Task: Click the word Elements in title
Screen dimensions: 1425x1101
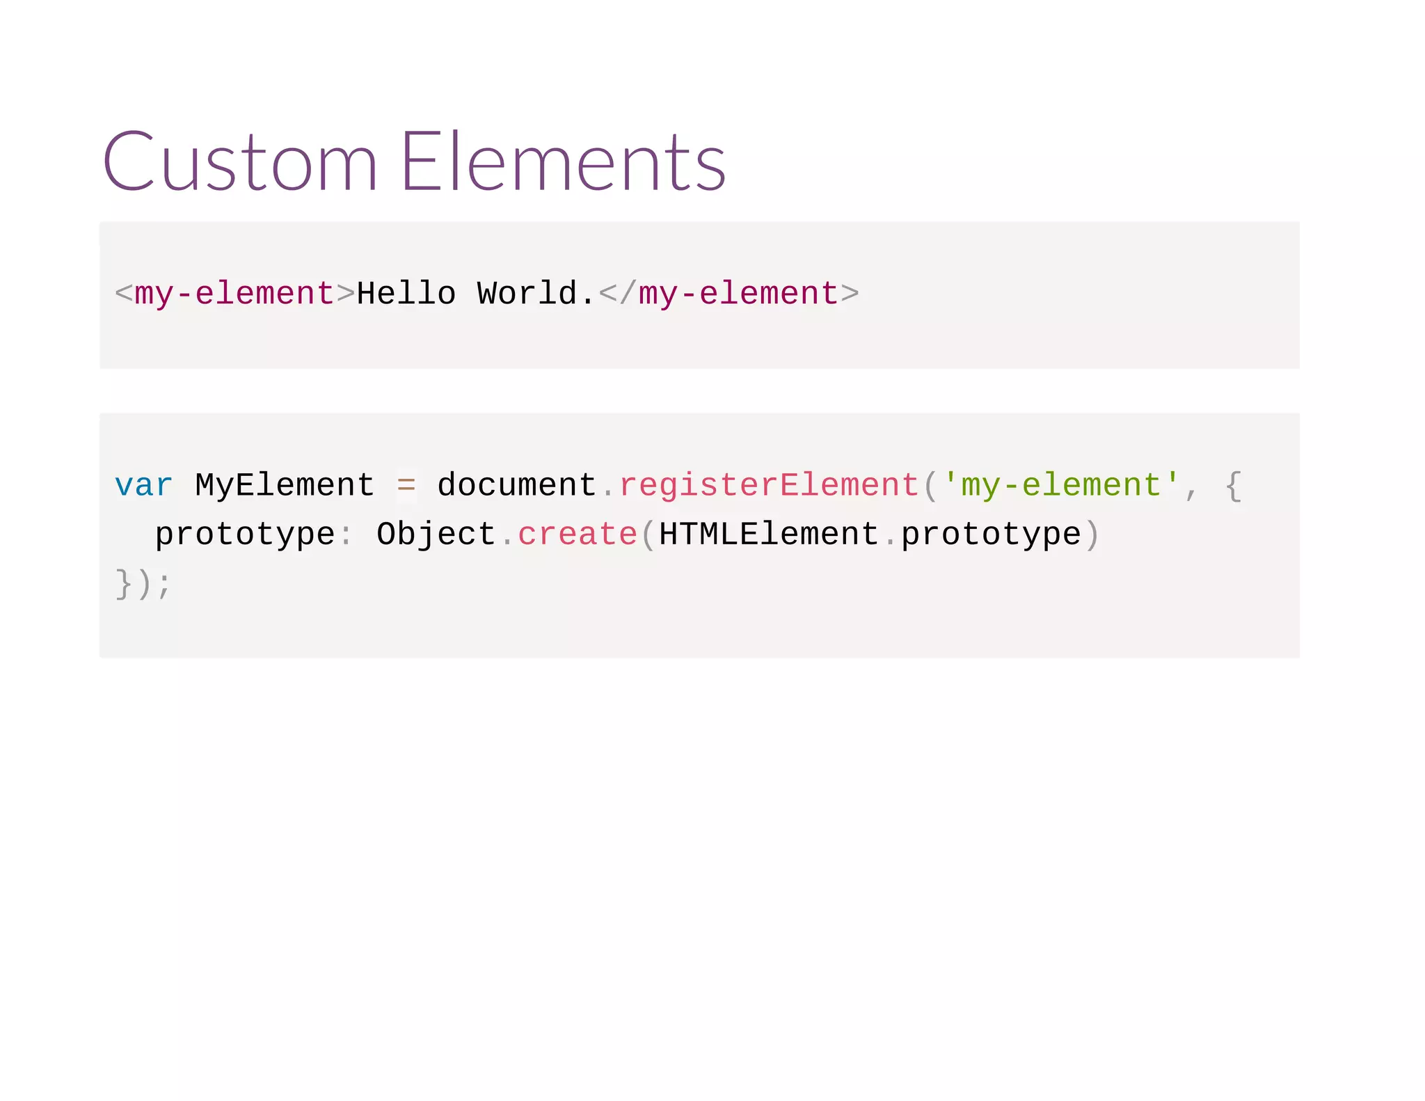Action: tap(564, 161)
